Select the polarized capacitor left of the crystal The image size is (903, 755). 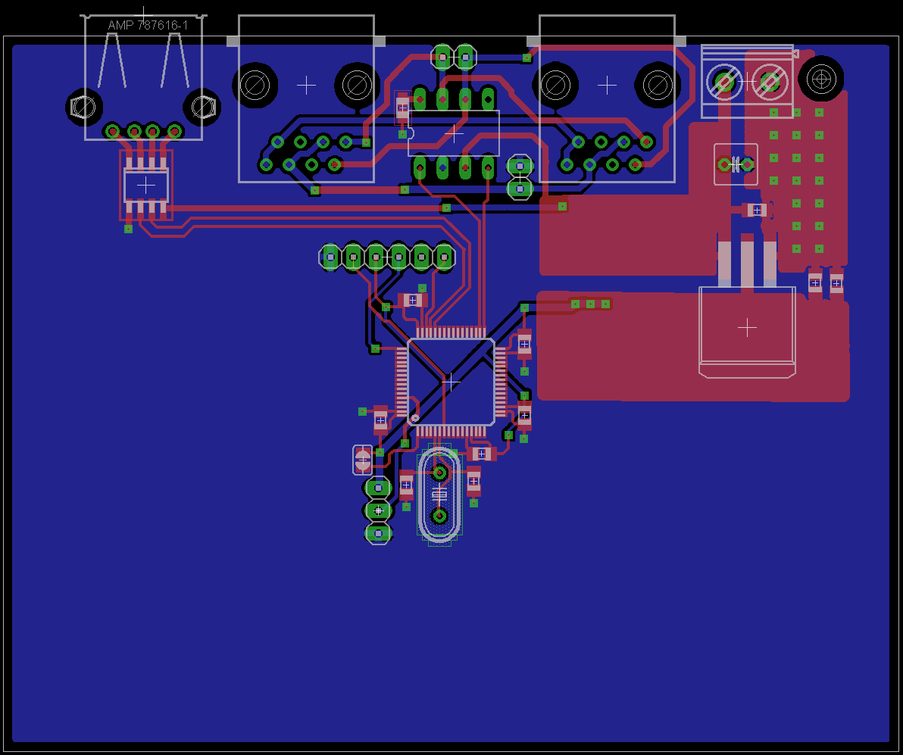[x=362, y=460]
